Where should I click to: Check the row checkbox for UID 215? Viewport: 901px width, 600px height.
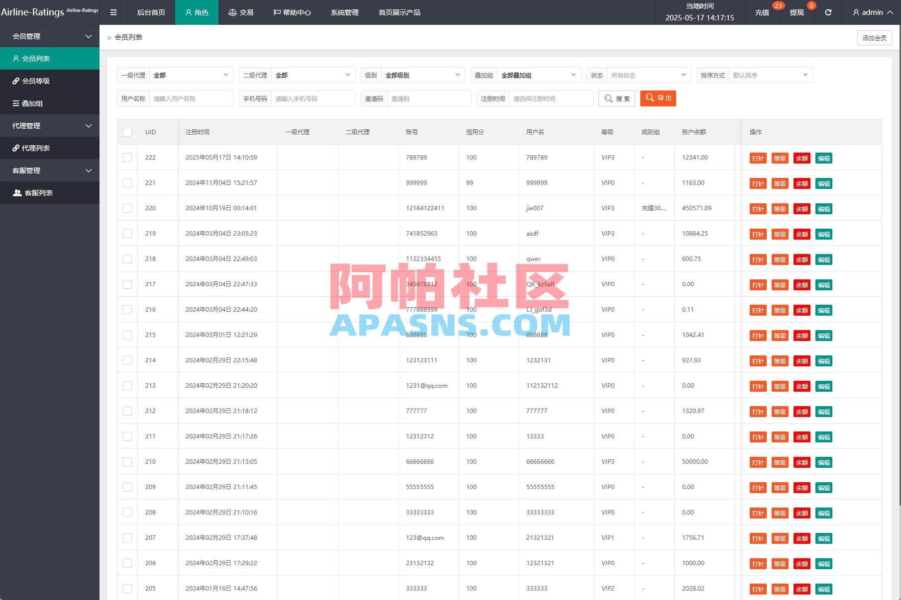127,335
